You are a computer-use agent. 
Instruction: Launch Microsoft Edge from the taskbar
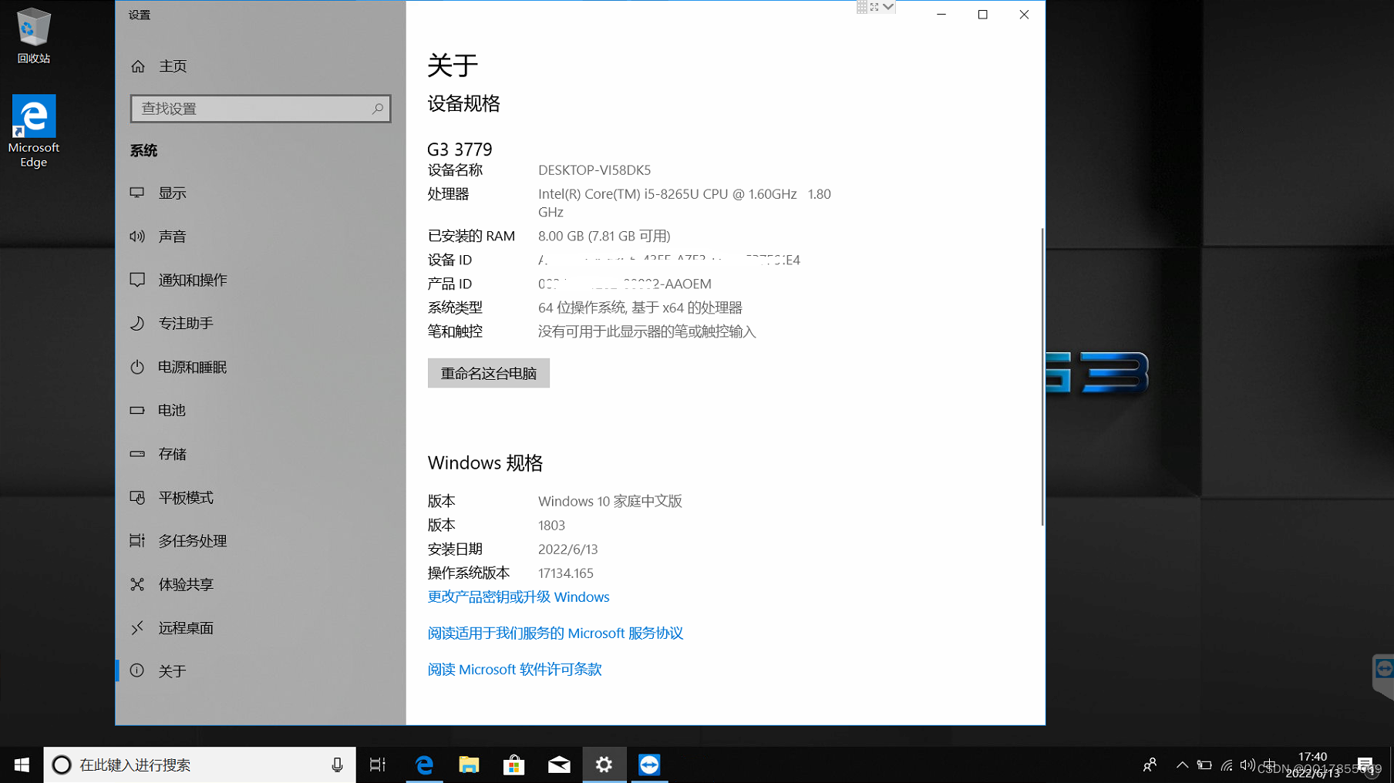tap(424, 764)
